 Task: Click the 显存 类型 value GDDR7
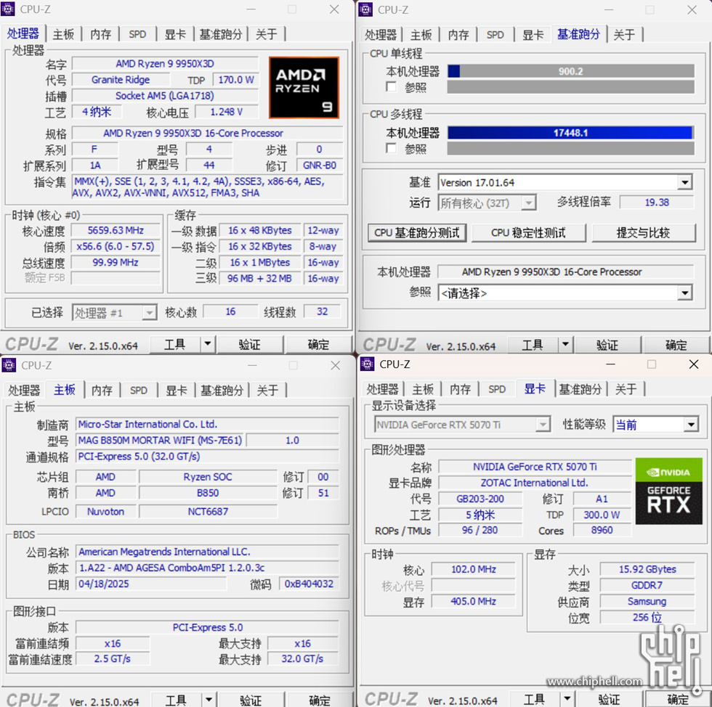click(x=647, y=585)
